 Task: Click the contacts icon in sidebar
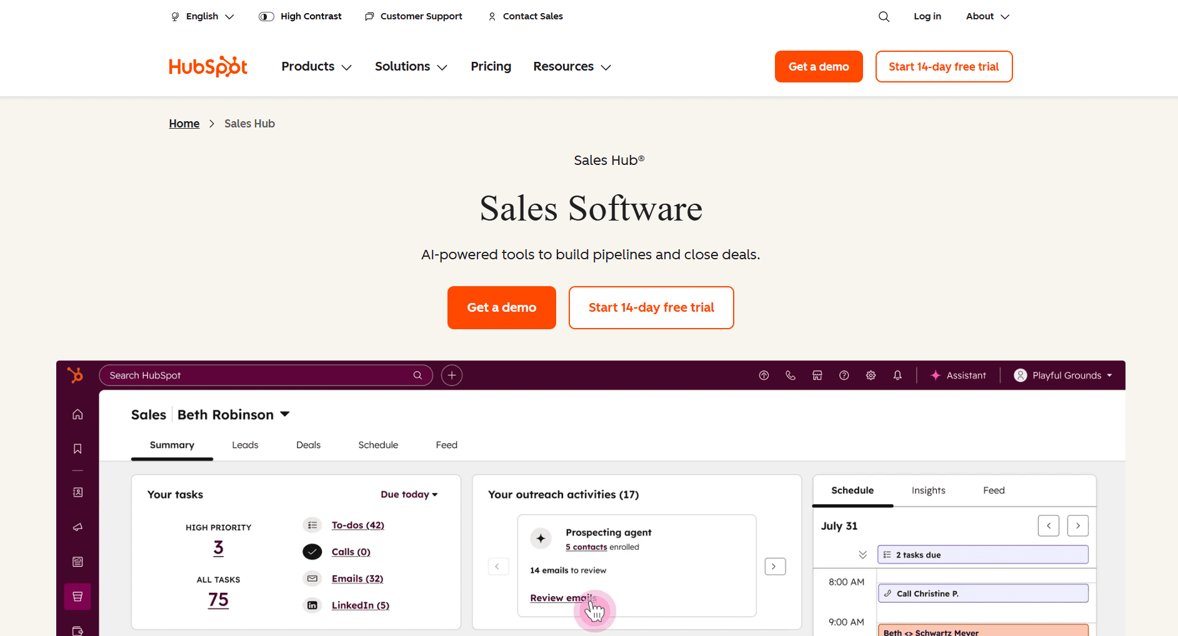77,492
